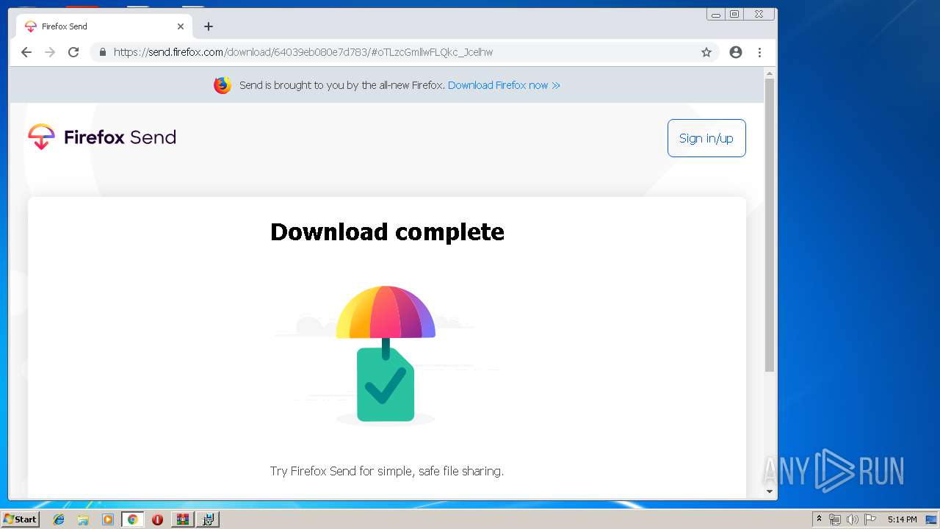Close the Firefox Send tab
Screen dimensions: 940x529
181,26
